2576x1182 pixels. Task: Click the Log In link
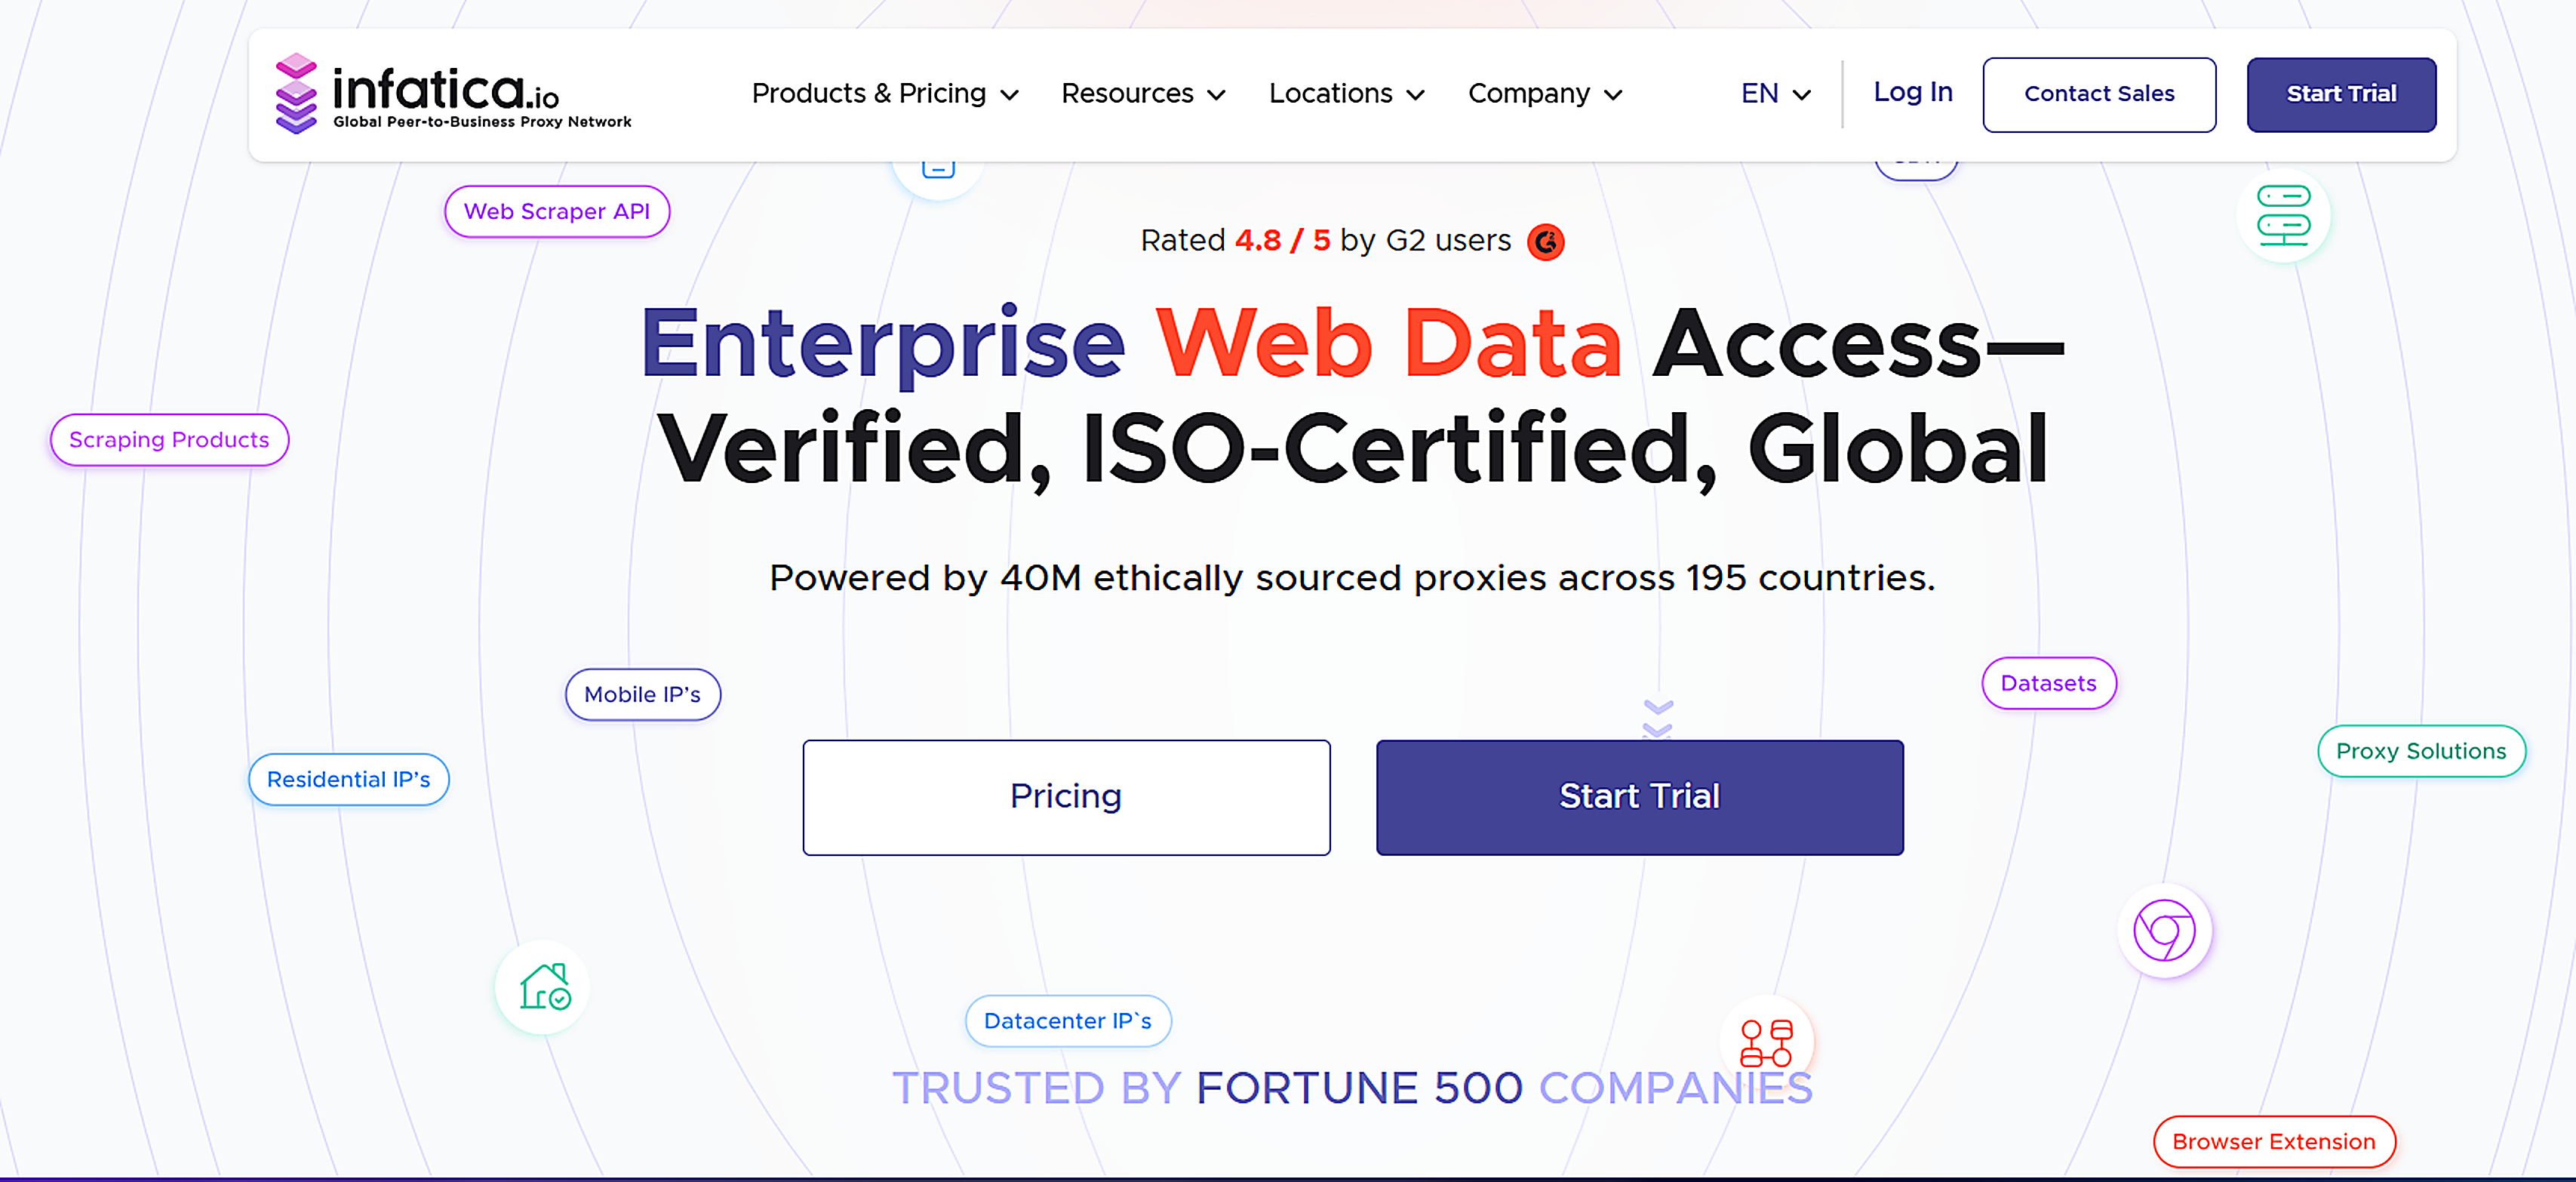pos(1912,92)
